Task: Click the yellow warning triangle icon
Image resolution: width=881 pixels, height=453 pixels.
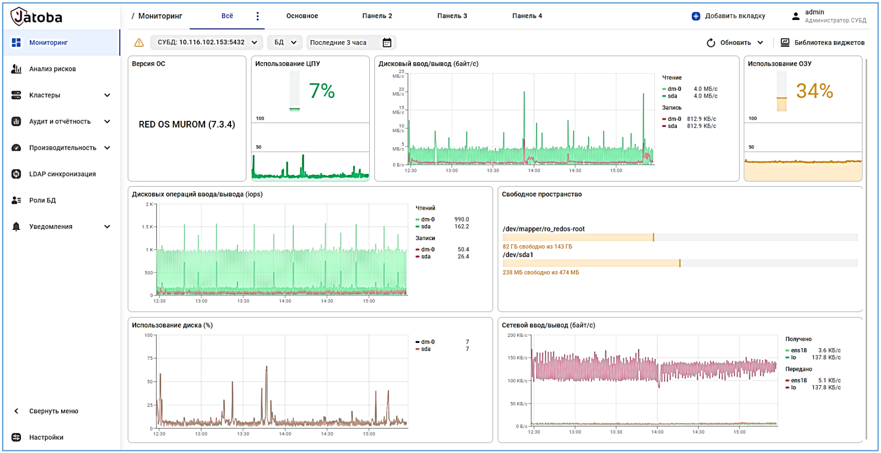Action: point(139,43)
